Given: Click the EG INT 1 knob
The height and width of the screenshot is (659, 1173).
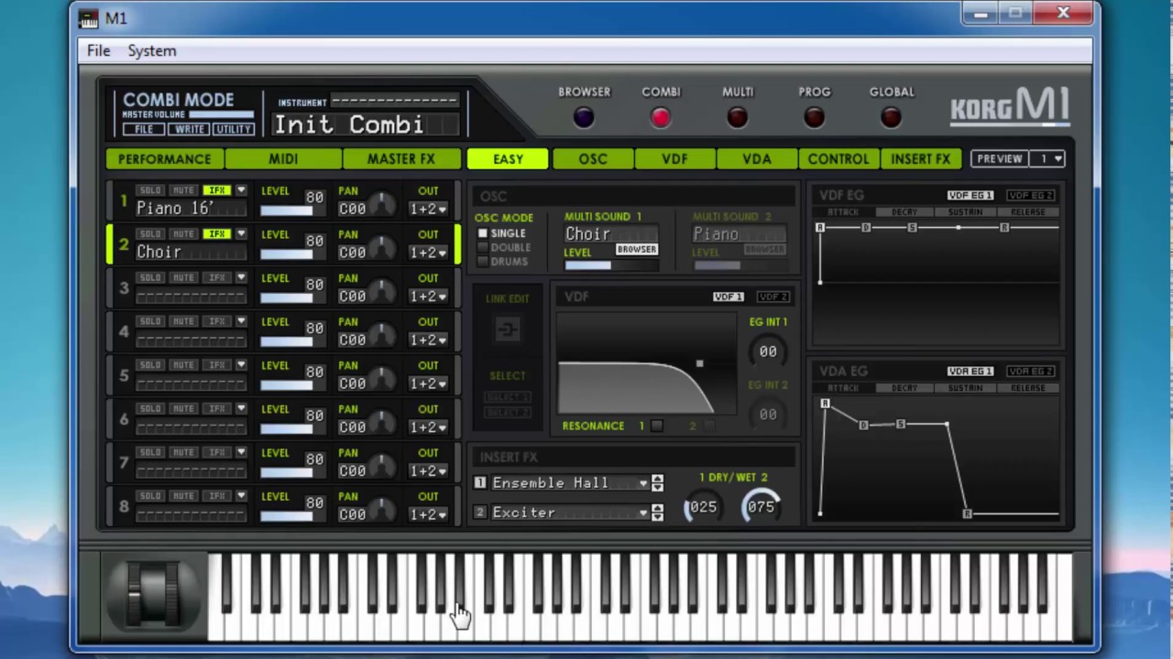Looking at the screenshot, I should pyautogui.click(x=768, y=351).
